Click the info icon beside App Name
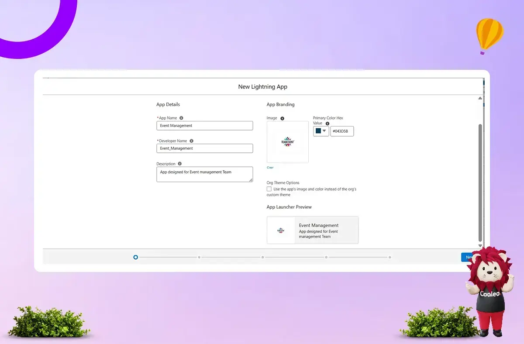The height and width of the screenshot is (344, 524). pos(181,118)
